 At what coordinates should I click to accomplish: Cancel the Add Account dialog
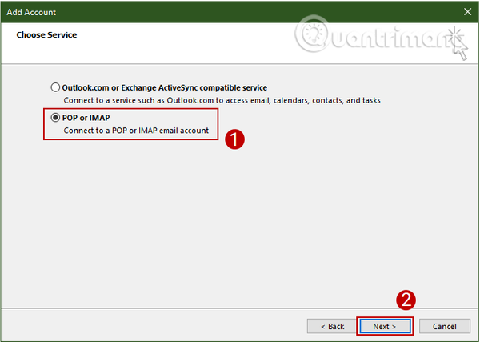pos(445,326)
